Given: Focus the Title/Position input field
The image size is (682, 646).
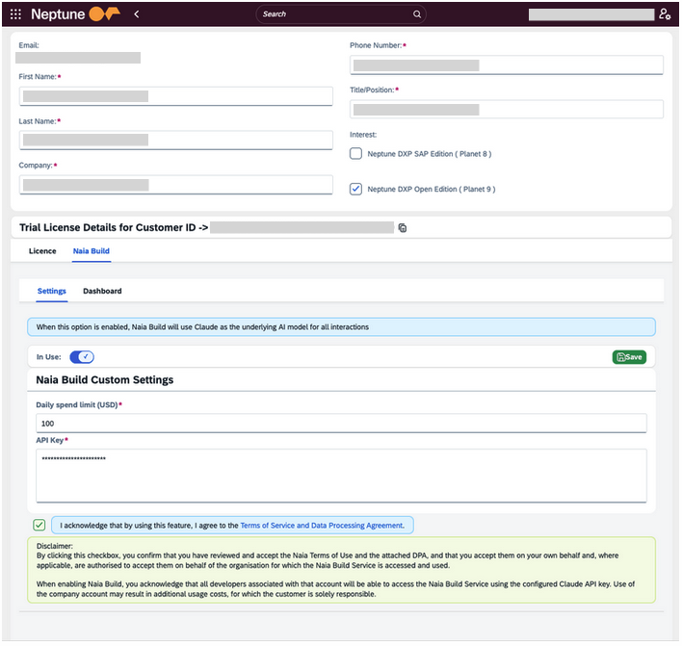Looking at the screenshot, I should (x=507, y=110).
